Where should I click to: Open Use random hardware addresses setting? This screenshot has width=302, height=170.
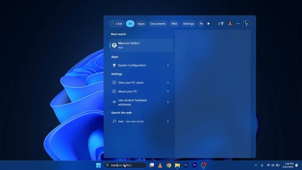click(141, 102)
